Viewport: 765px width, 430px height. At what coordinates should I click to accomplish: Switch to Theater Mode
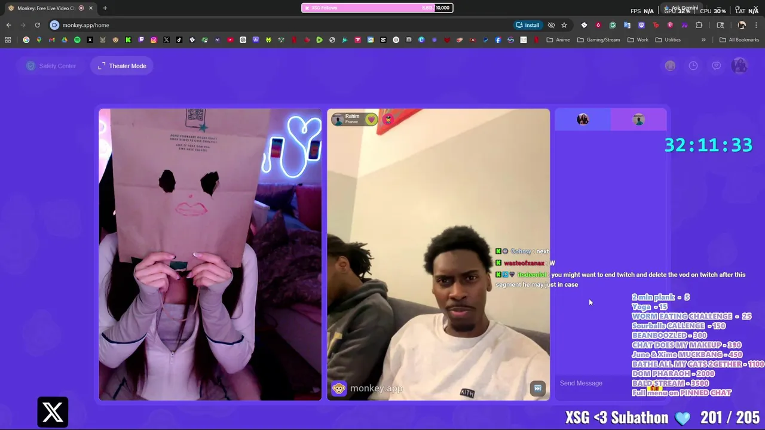click(123, 66)
